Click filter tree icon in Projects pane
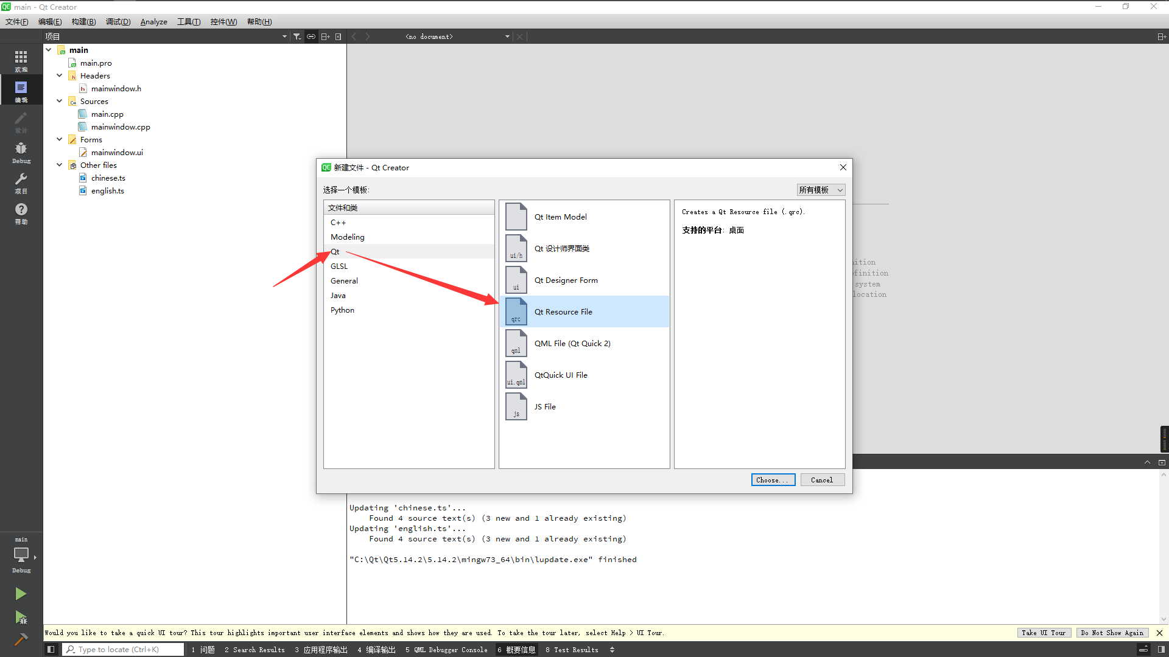 pos(297,36)
